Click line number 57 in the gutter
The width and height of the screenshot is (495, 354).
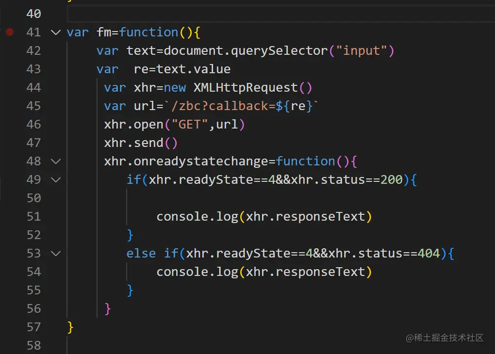click(x=34, y=327)
